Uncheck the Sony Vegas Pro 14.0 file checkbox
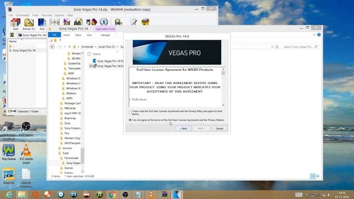 pyautogui.click(x=91, y=66)
